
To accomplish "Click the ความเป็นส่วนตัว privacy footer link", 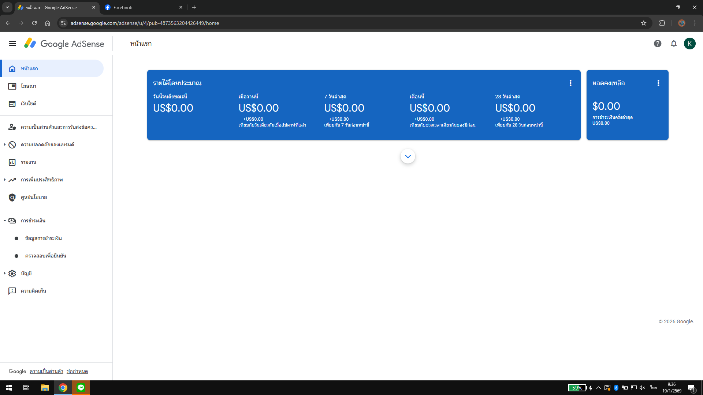I will point(46,371).
